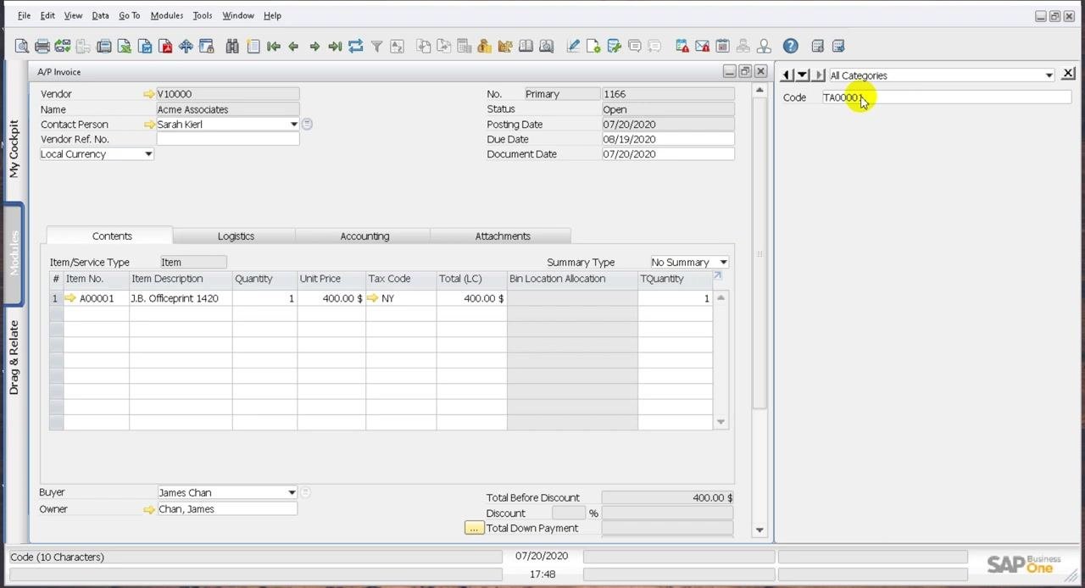Image resolution: width=1085 pixels, height=588 pixels.
Task: Click the Due Date field
Action: (668, 139)
